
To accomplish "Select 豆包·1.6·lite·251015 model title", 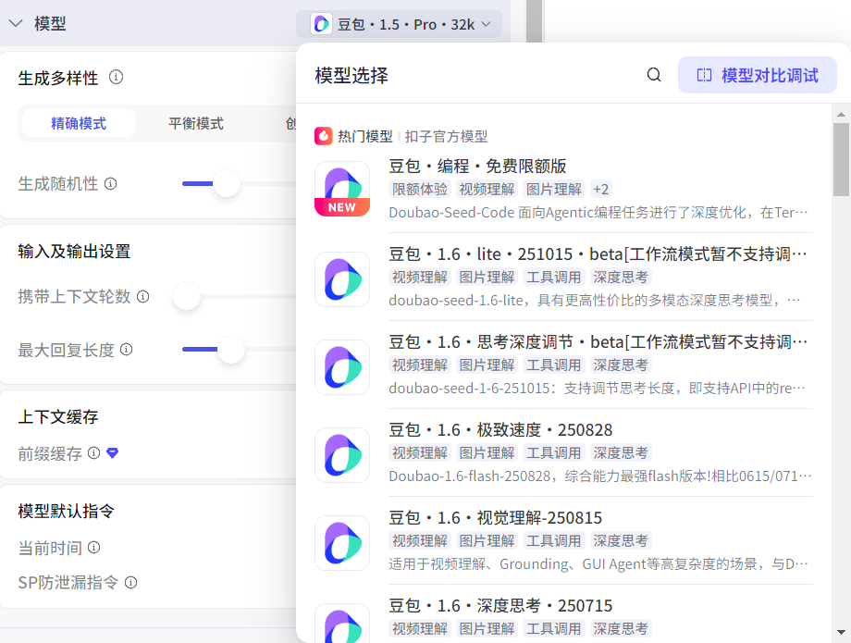I will pos(598,253).
